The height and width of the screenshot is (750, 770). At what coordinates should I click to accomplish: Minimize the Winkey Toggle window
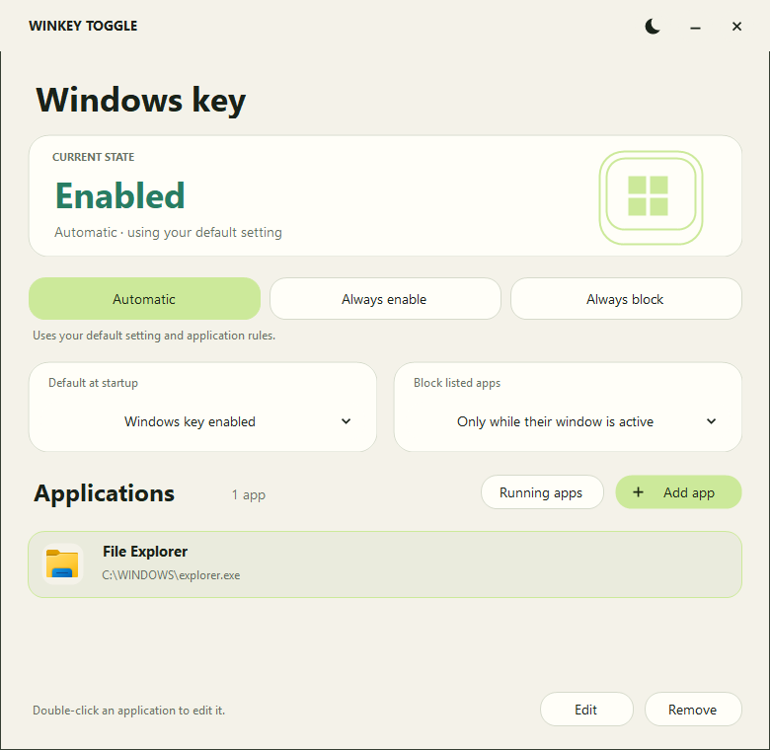click(695, 27)
